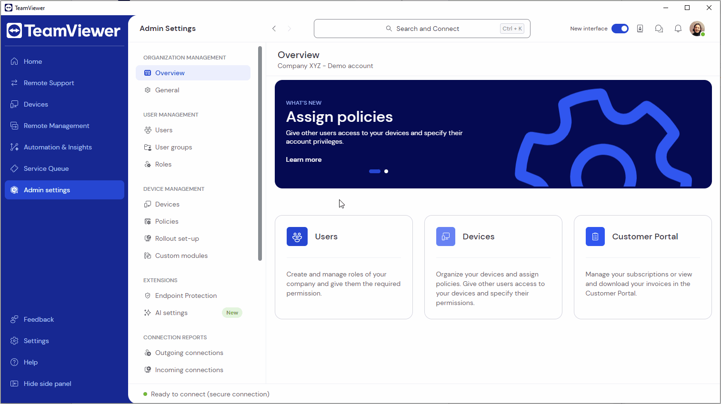Click the Devices card icon
The height and width of the screenshot is (404, 721).
click(x=446, y=236)
